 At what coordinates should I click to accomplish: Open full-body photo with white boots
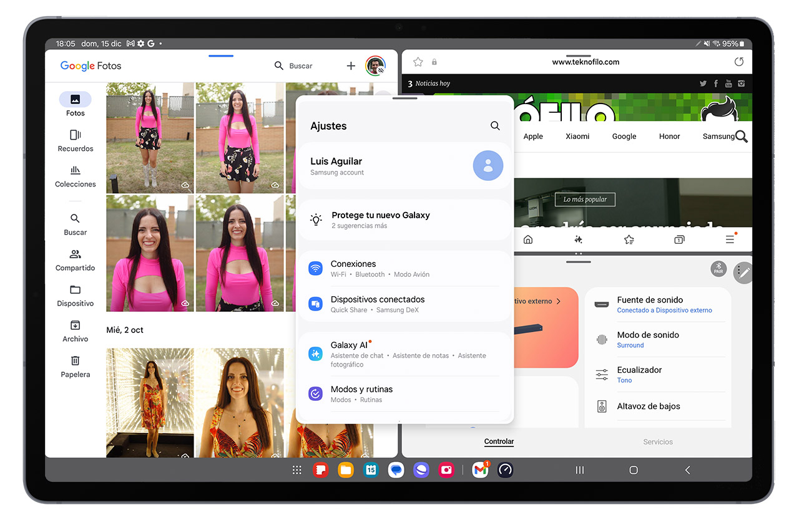click(150, 138)
